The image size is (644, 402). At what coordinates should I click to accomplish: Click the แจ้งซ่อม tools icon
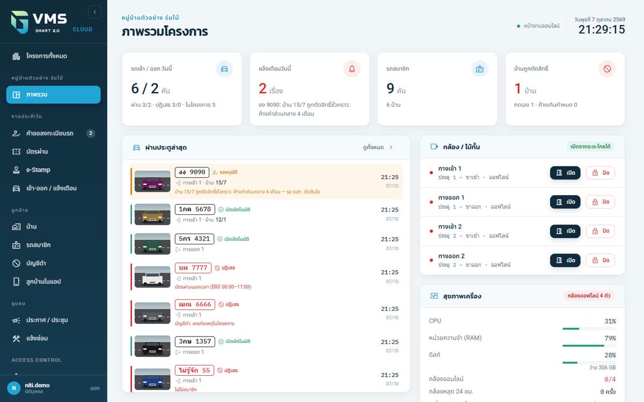(x=16, y=338)
